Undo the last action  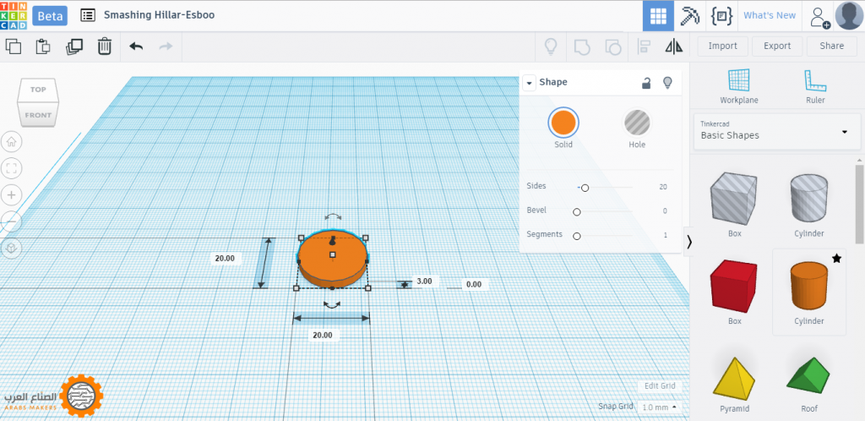(x=136, y=46)
